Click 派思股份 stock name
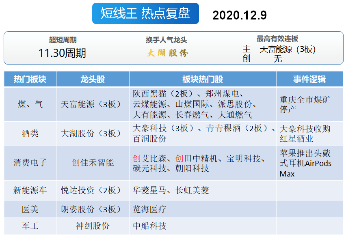Viewport: 346px width, 239px height. point(235,104)
